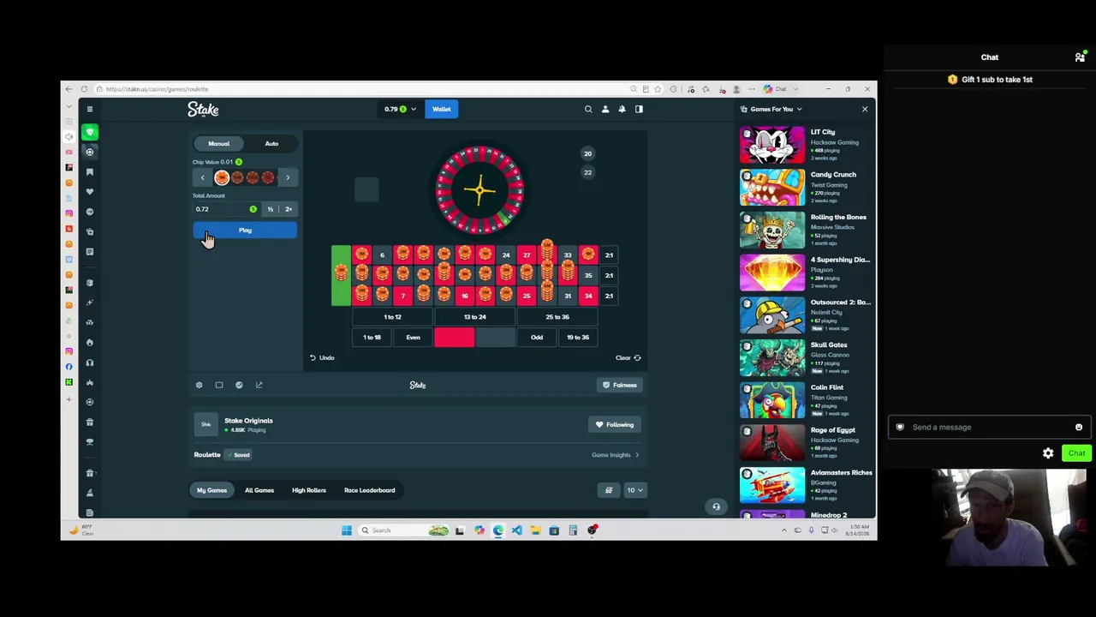Switch to Auto betting mode

coord(271,144)
